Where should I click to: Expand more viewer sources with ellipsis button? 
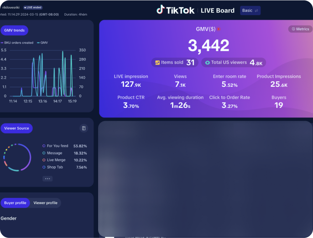pyautogui.click(x=47, y=179)
